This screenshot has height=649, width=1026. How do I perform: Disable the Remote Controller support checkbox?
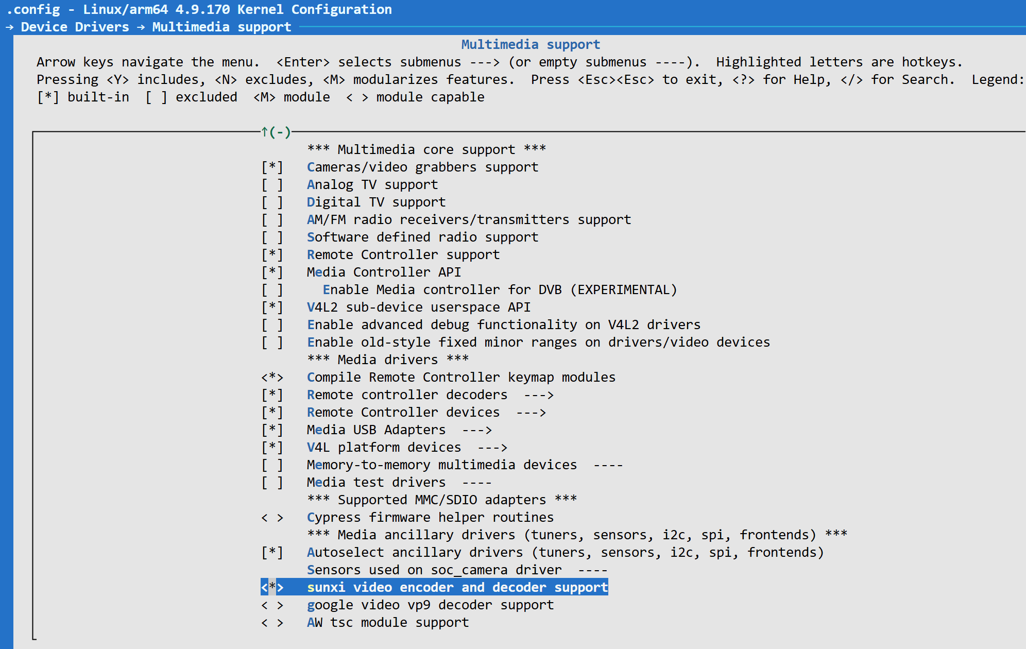pos(272,255)
